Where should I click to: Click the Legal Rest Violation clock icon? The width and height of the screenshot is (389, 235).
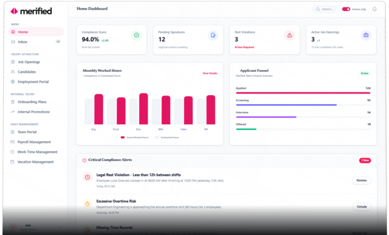pos(87,177)
